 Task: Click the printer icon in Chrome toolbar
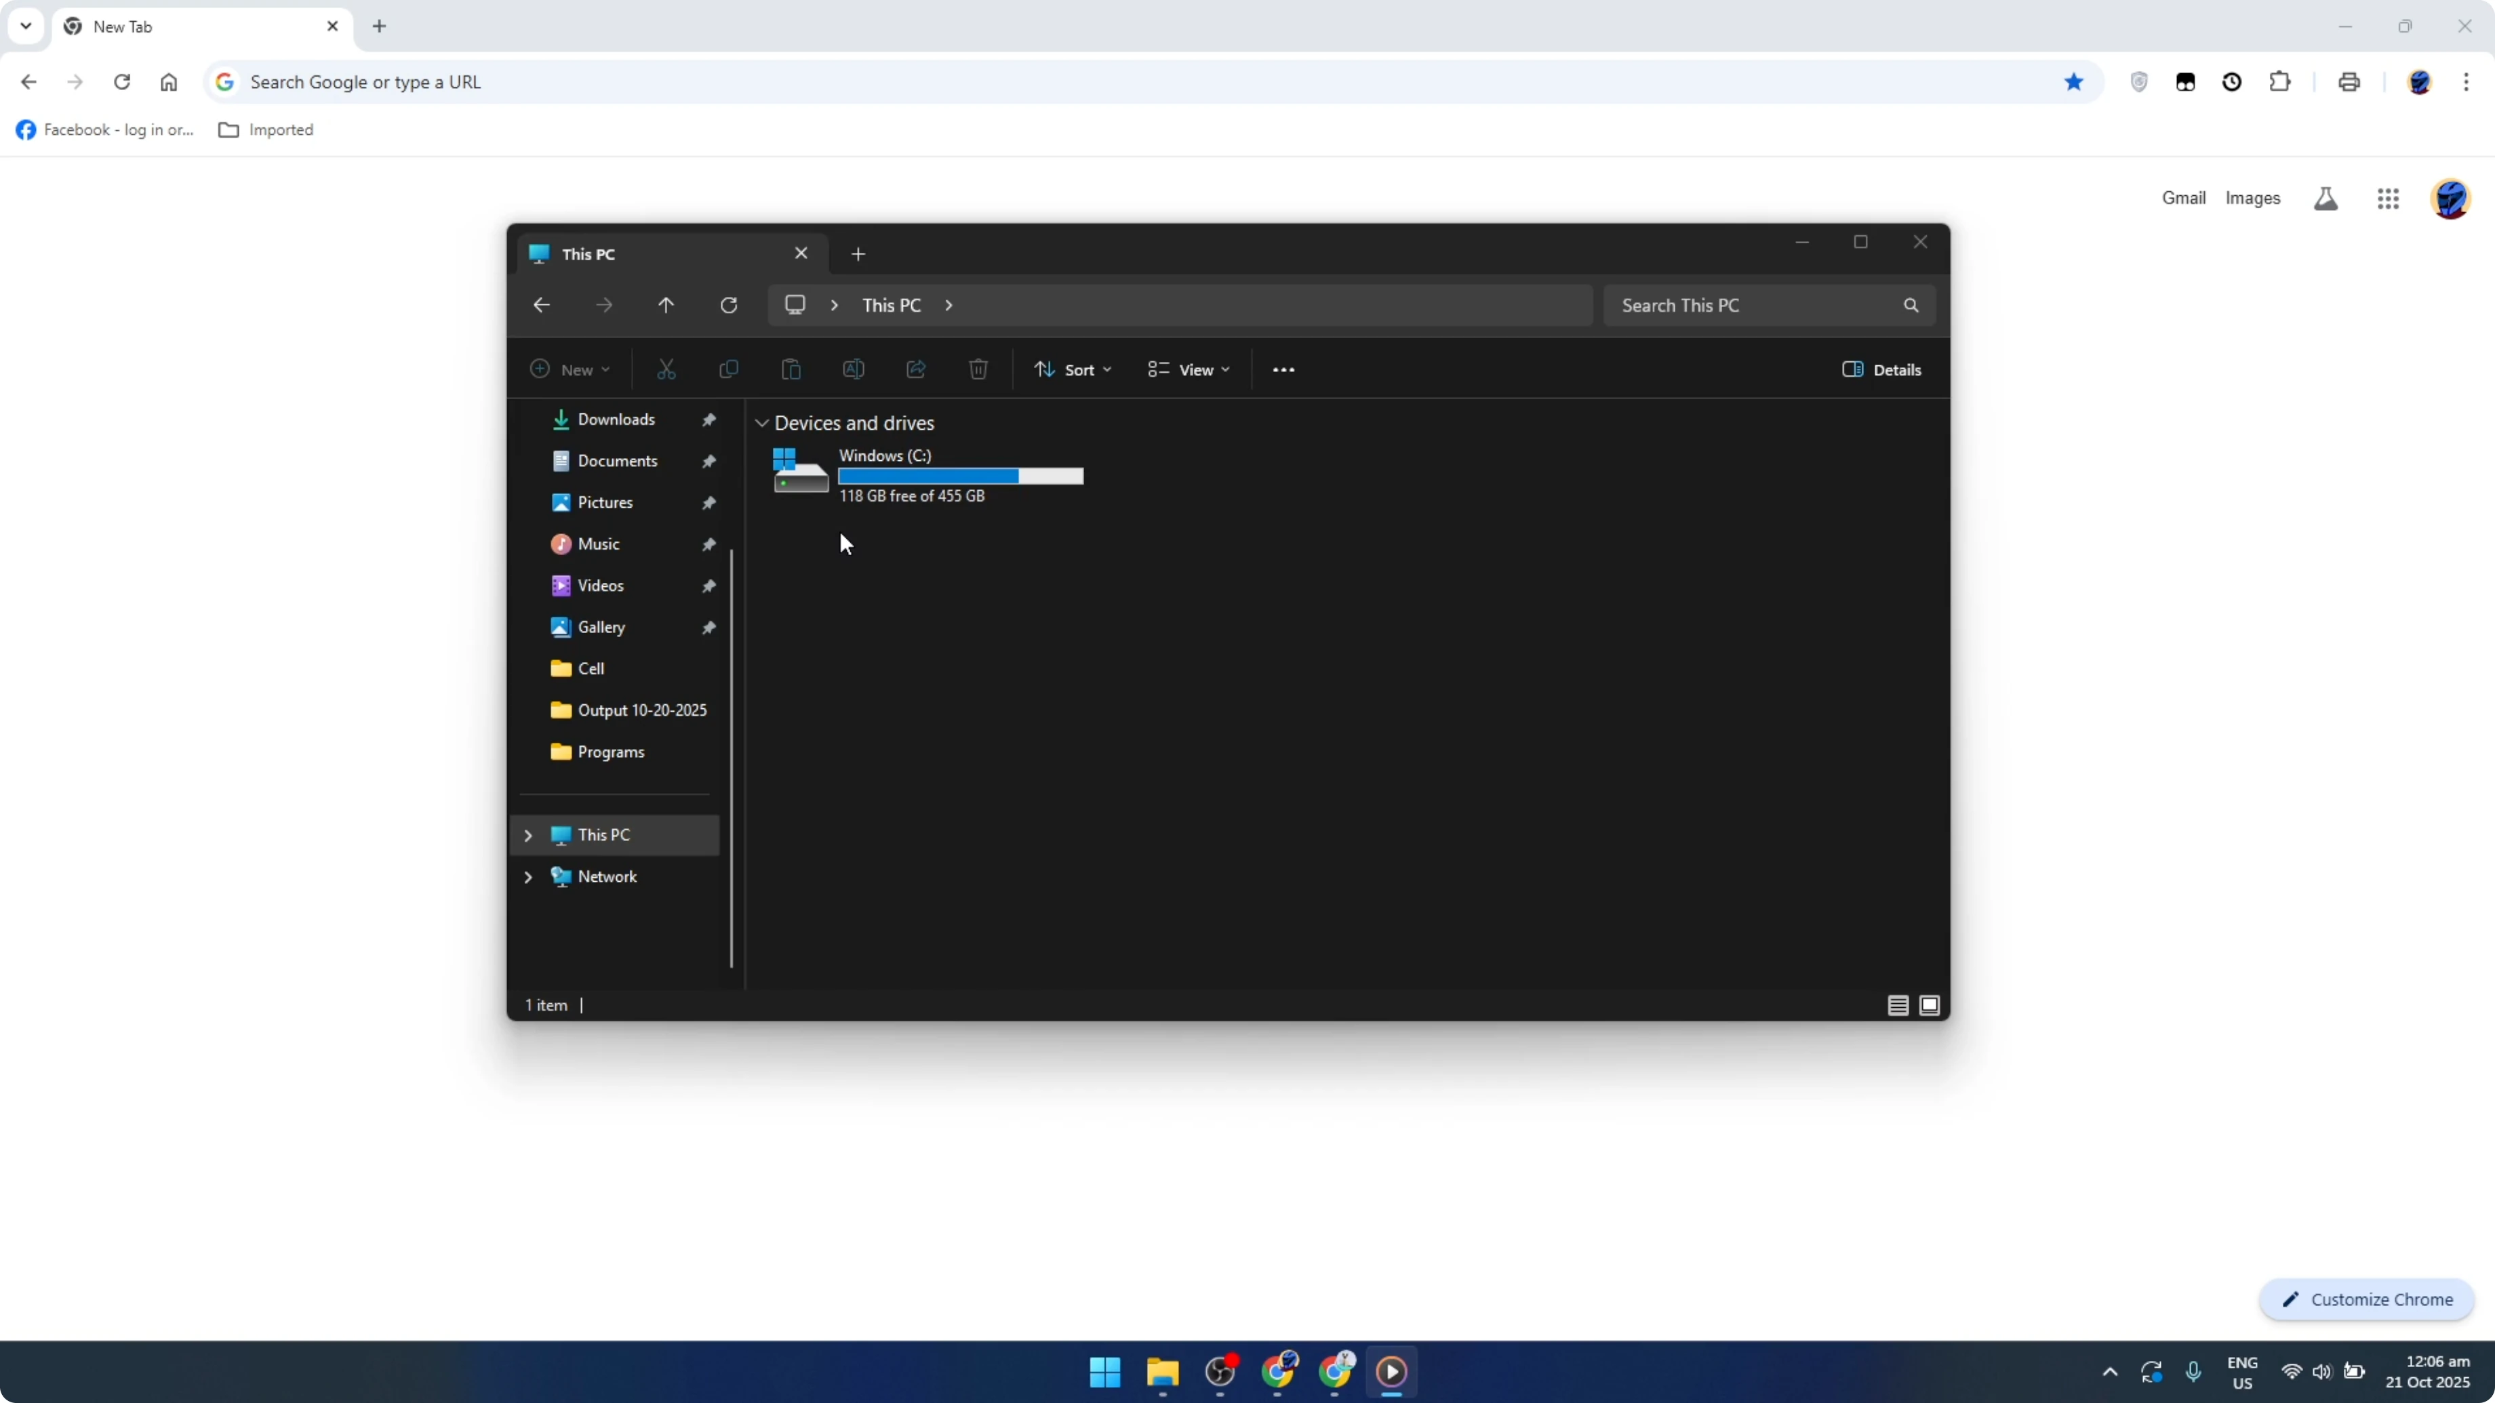click(x=2349, y=82)
